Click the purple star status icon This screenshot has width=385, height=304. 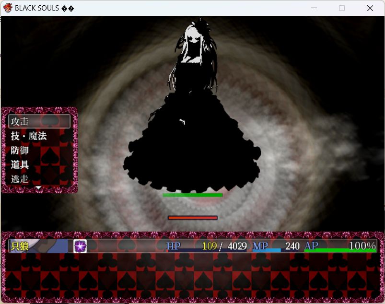80,246
